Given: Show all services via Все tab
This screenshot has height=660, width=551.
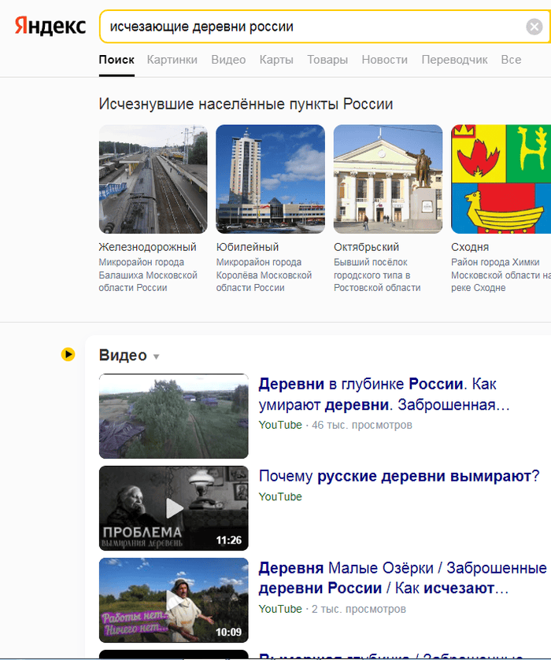Looking at the screenshot, I should click(x=511, y=60).
